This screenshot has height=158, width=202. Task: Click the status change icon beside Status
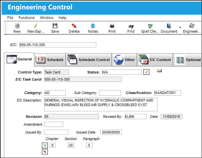[146, 72]
